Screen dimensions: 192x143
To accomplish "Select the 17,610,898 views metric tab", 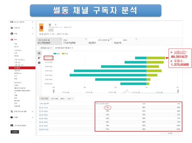I will (x=74, y=41).
